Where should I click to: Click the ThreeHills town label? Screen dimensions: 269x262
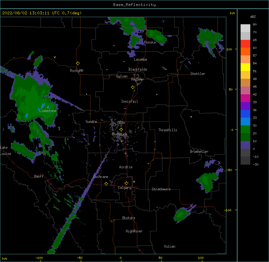pyautogui.click(x=168, y=130)
